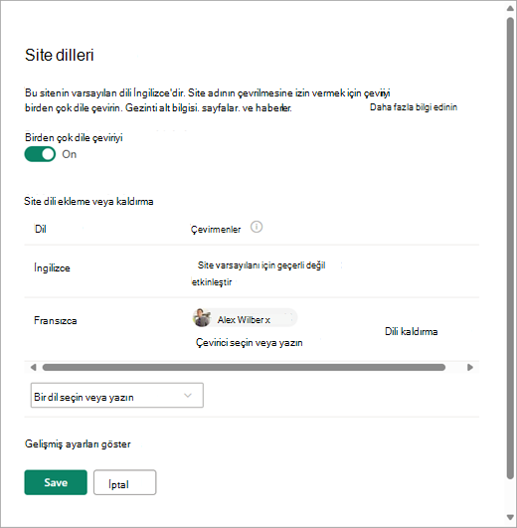Click 'Site varsayılanı için geçerli değil' text
Image resolution: width=517 pixels, height=528 pixels.
(261, 265)
